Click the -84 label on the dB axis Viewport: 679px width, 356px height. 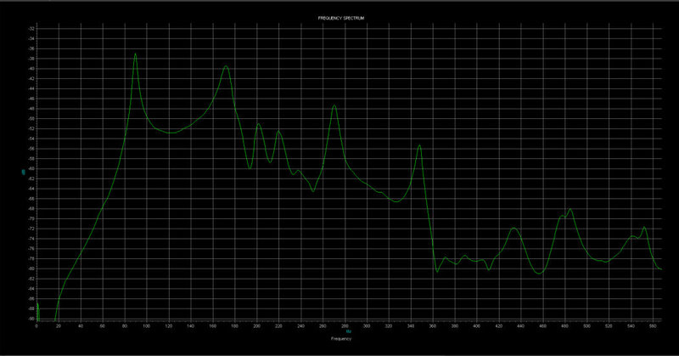pos(31,289)
